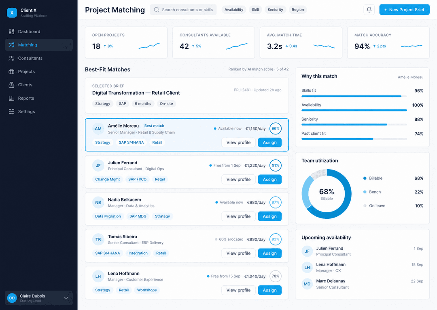Assign Julien Ferrand to the brief
The image size is (437, 310).
pos(270,180)
